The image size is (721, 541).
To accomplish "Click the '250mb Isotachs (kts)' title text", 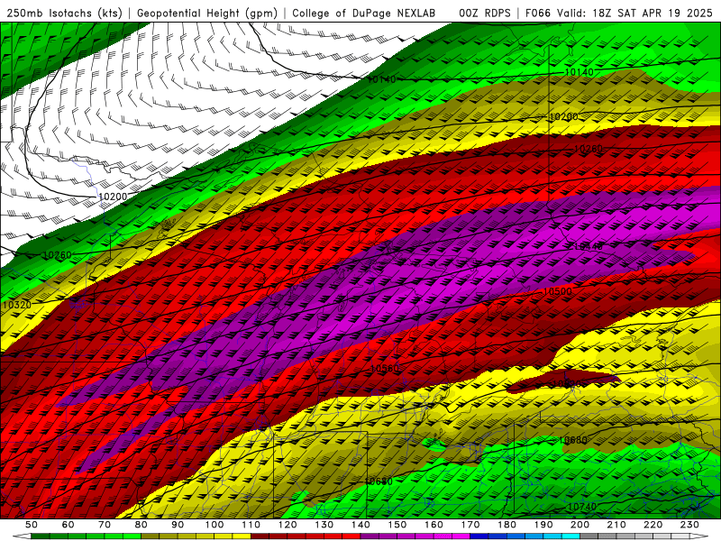I will click(64, 13).
